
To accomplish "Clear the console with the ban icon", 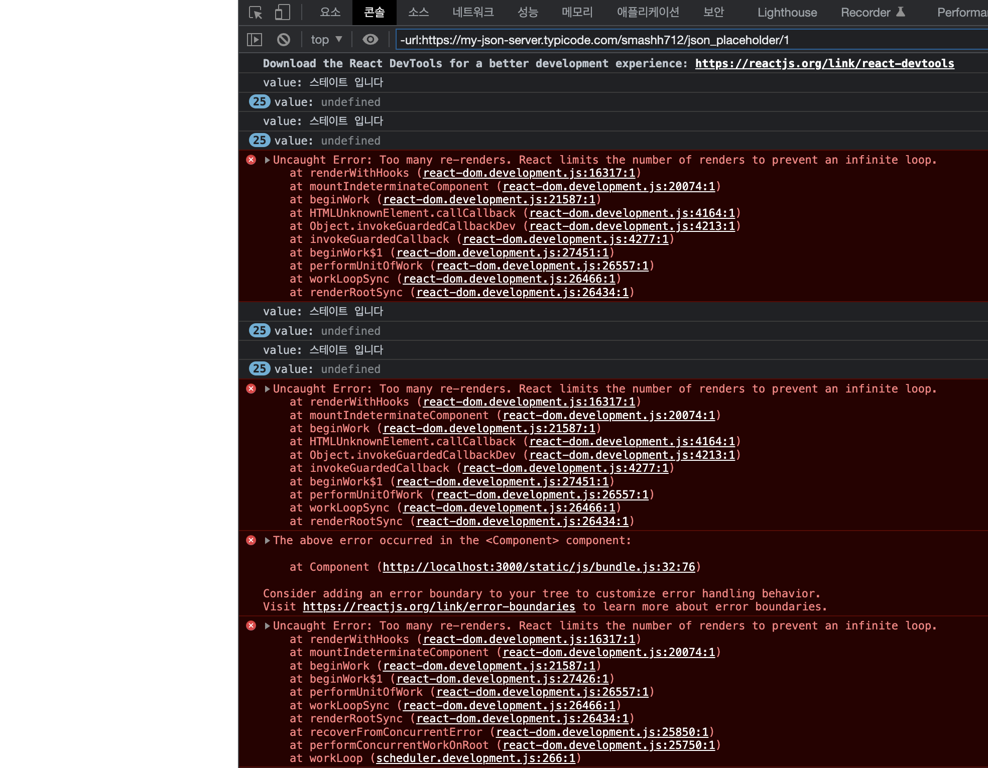I will point(284,40).
